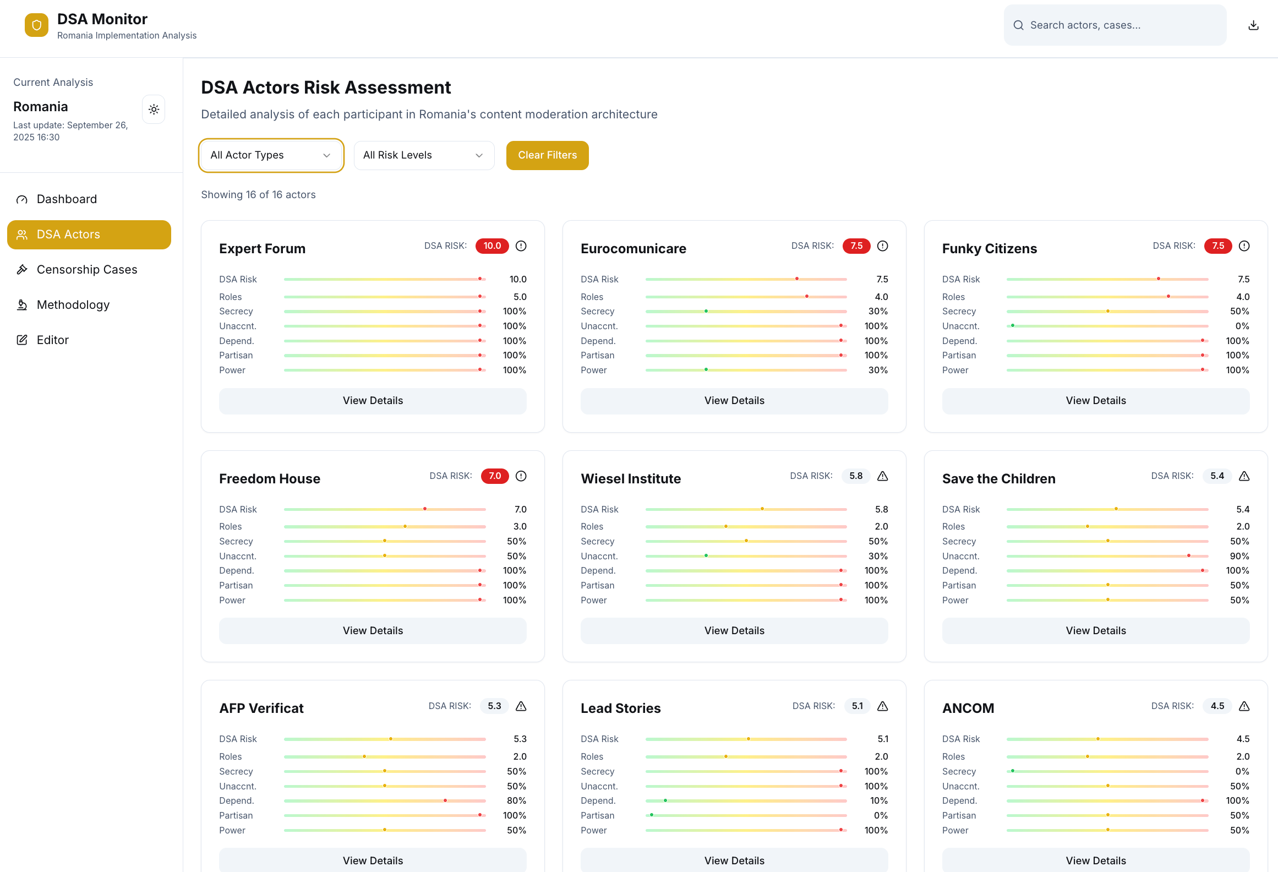Click the Save the Children warning icon
This screenshot has width=1278, height=872.
[1244, 476]
